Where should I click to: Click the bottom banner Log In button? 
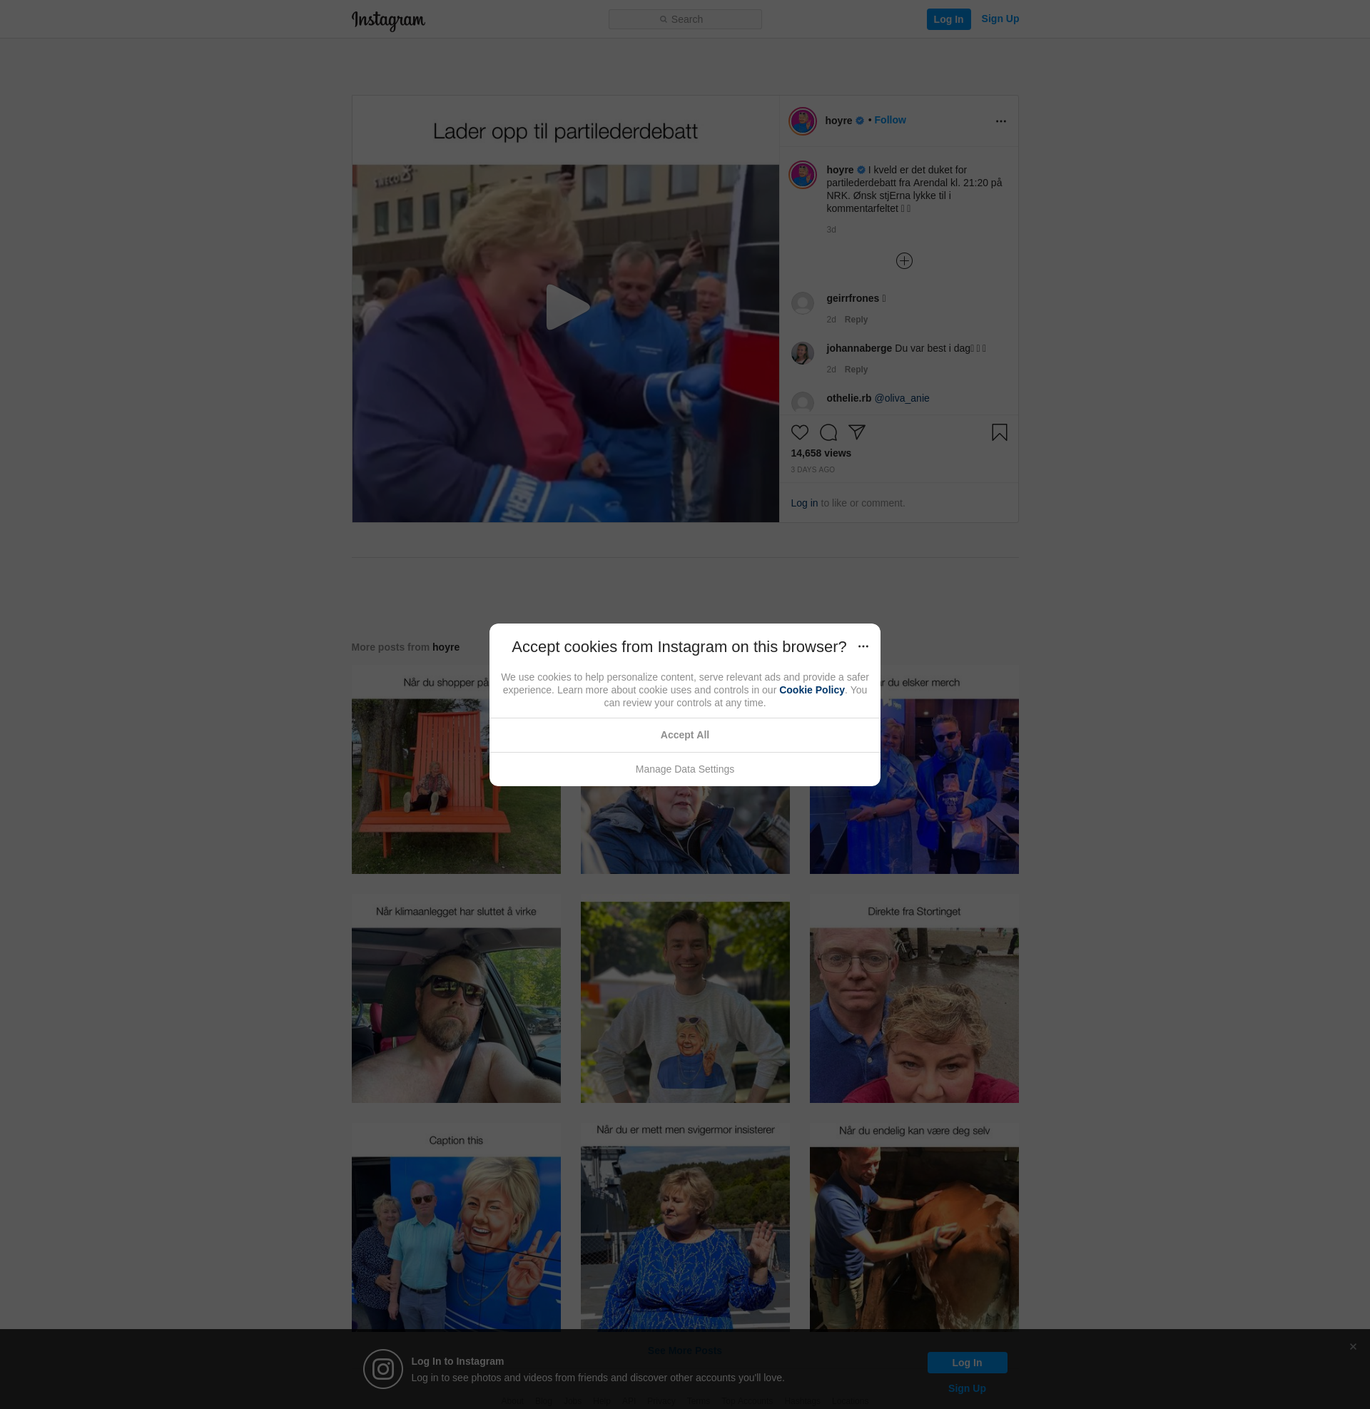coord(966,1363)
